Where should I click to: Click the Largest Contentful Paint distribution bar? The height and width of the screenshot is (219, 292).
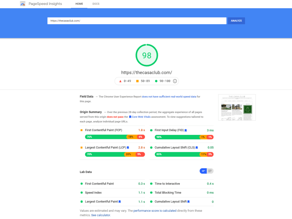(115, 154)
